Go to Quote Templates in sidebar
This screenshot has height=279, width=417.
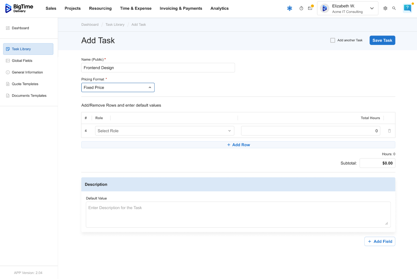tap(25, 84)
